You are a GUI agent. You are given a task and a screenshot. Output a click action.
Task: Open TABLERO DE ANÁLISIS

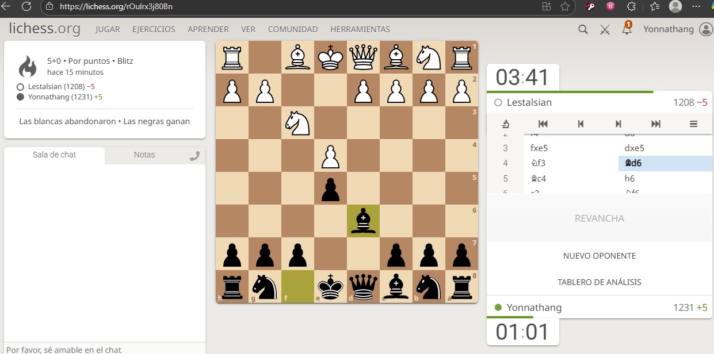(x=599, y=282)
